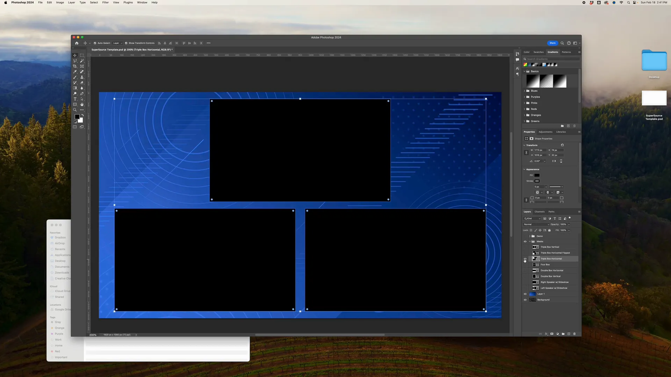Toggle the Auto-Select checkbox
This screenshot has height=377, width=671.
95,43
